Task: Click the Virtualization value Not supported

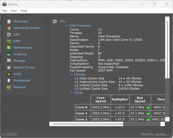Action: tap(109, 64)
